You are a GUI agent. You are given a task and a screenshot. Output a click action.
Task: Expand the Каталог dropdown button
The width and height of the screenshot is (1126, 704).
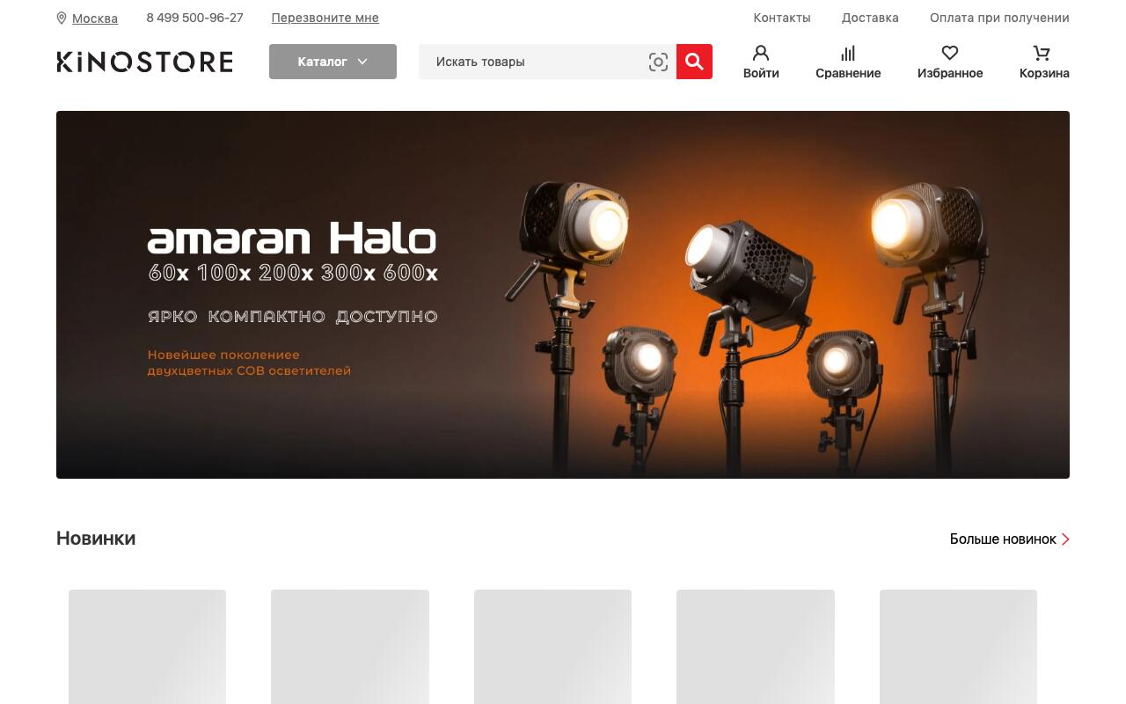(333, 62)
